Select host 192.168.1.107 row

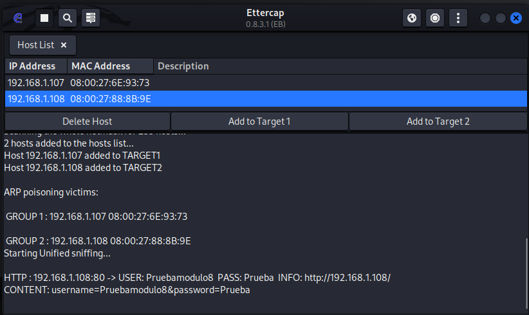click(266, 82)
